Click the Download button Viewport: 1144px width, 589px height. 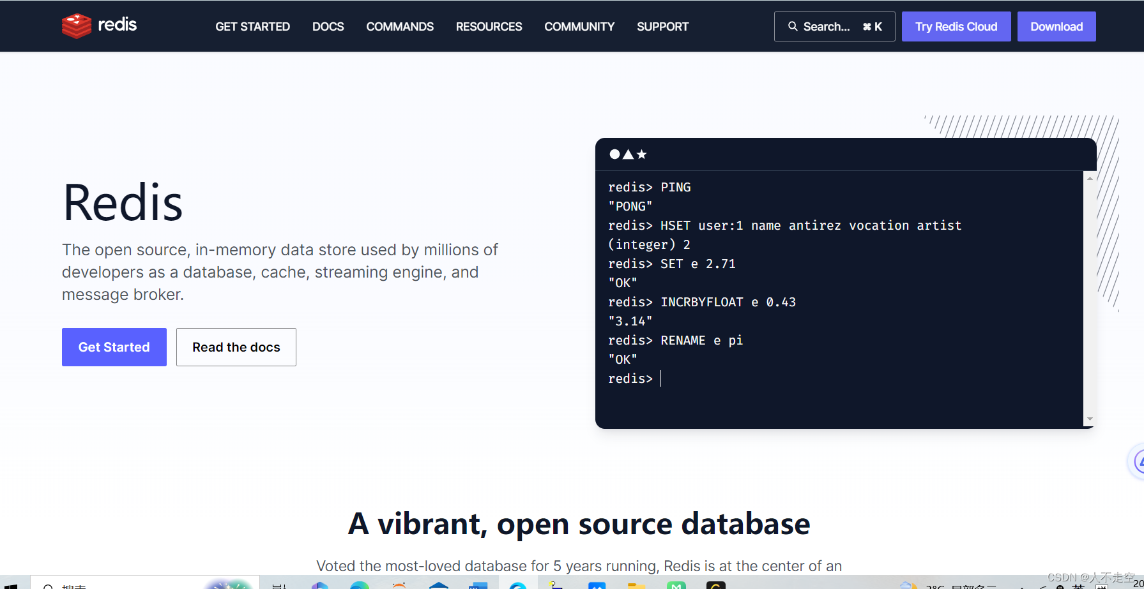(x=1056, y=26)
